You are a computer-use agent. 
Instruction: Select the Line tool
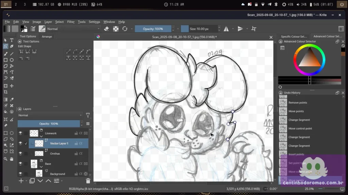tap(12, 54)
